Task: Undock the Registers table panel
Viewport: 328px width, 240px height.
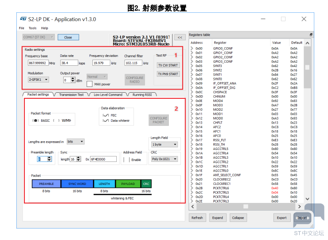Action: tap(311, 35)
